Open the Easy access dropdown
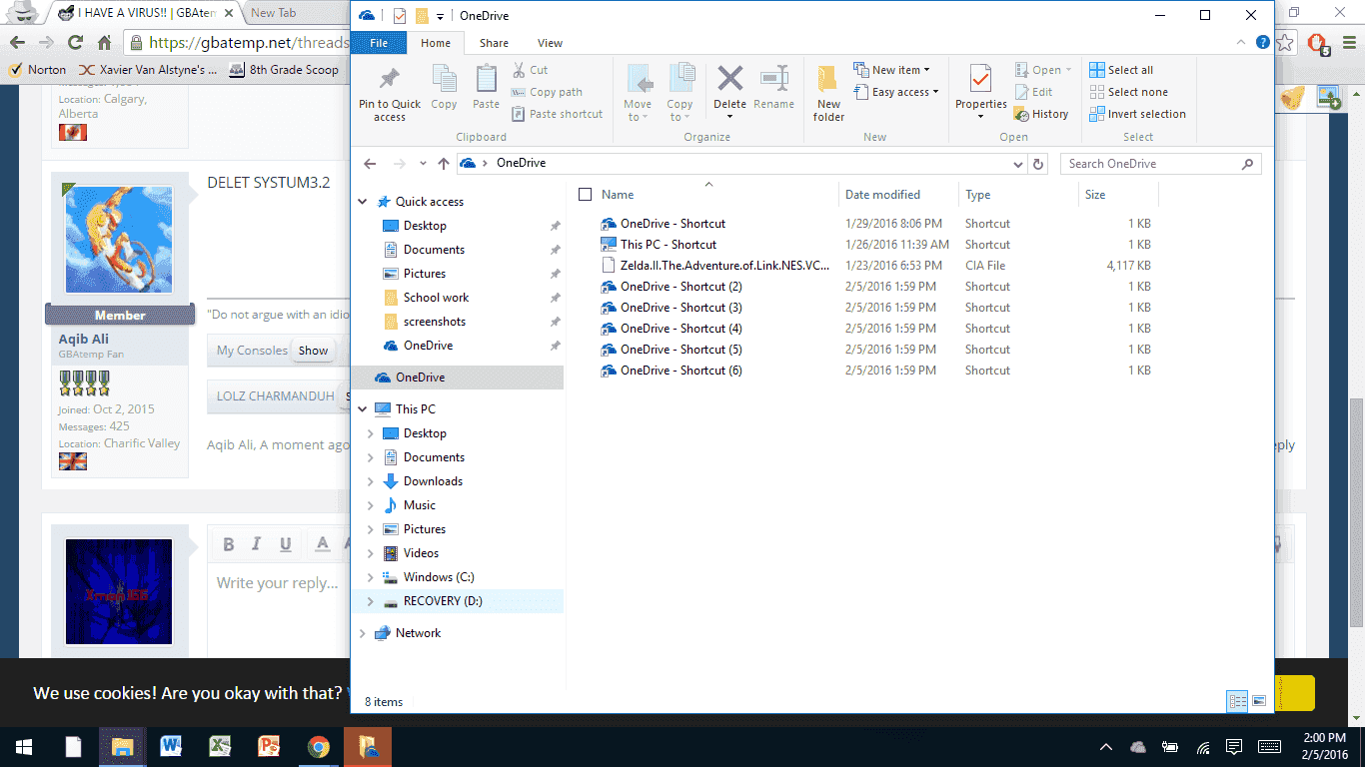This screenshot has width=1365, height=767. (x=895, y=92)
